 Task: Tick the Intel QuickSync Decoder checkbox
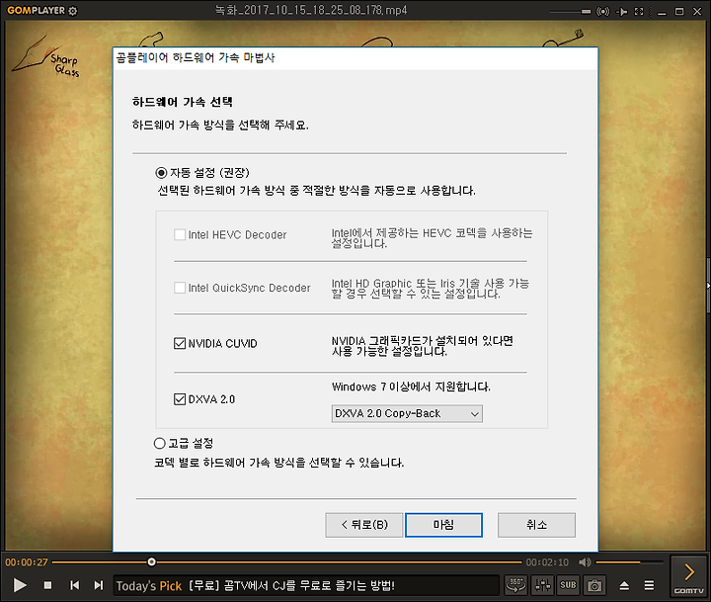pyautogui.click(x=180, y=288)
